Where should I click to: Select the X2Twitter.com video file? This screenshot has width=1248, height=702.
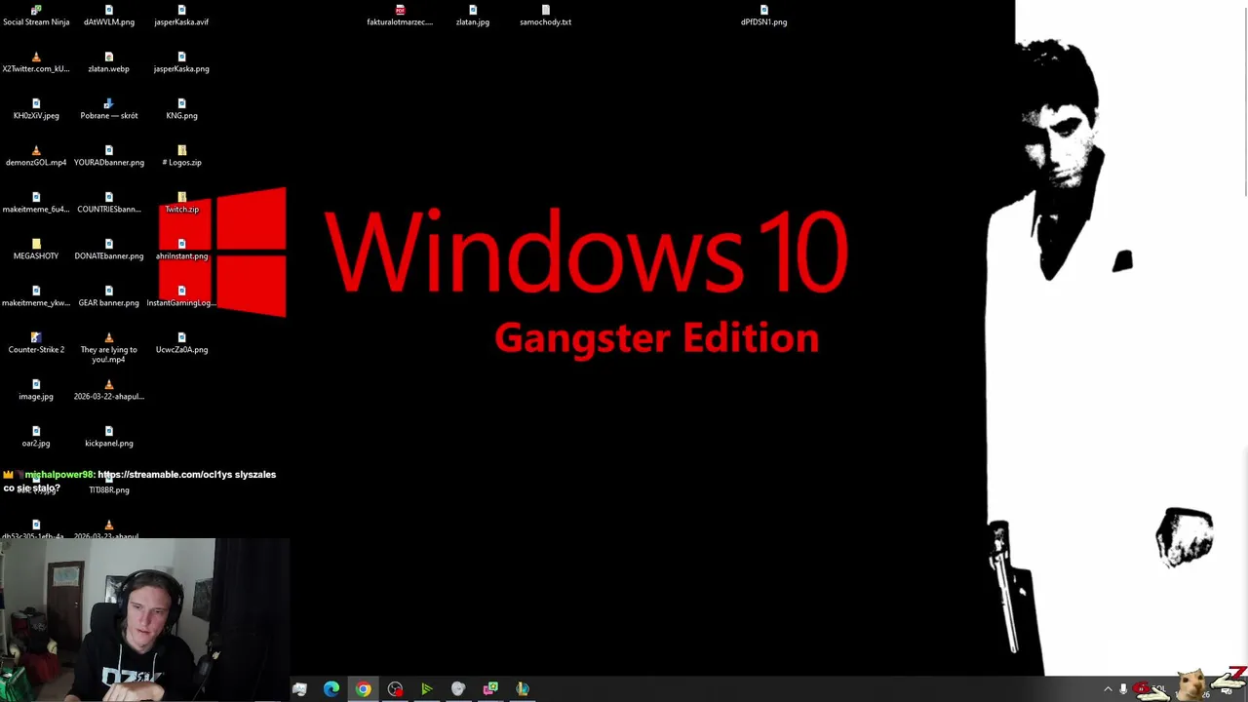[x=36, y=62]
